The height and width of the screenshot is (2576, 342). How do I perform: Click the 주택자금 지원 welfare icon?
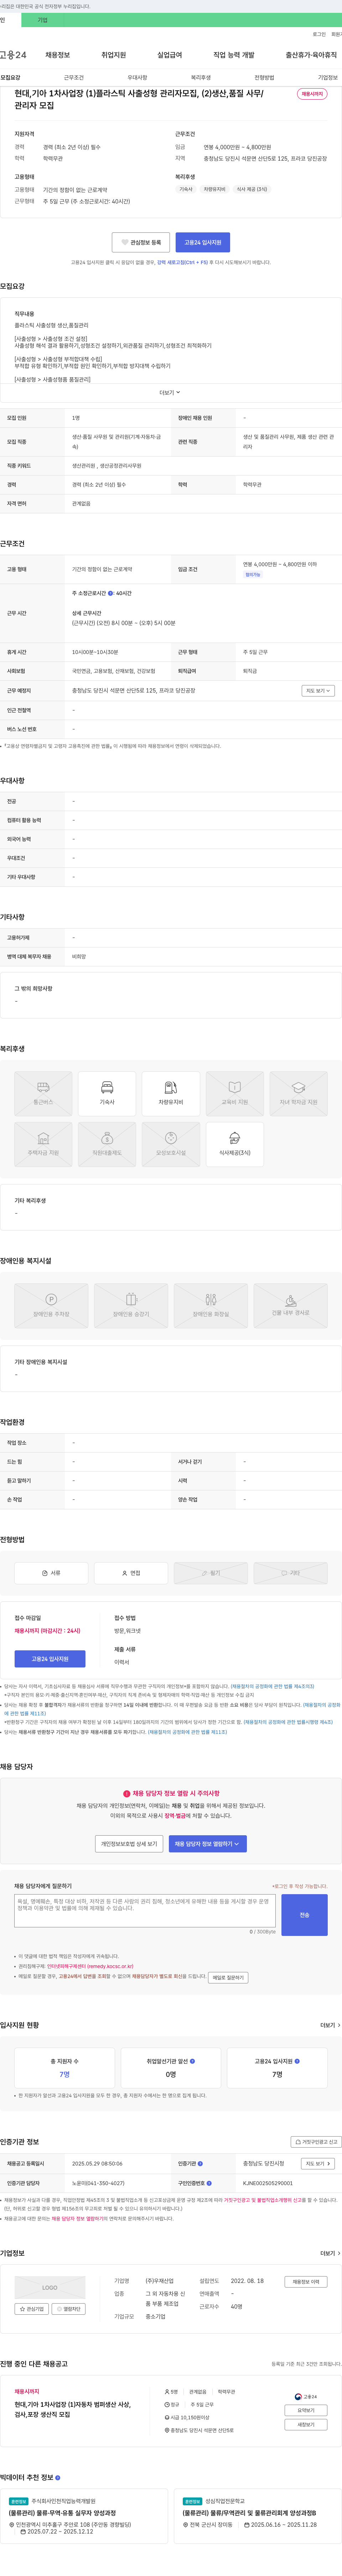pyautogui.click(x=43, y=1145)
